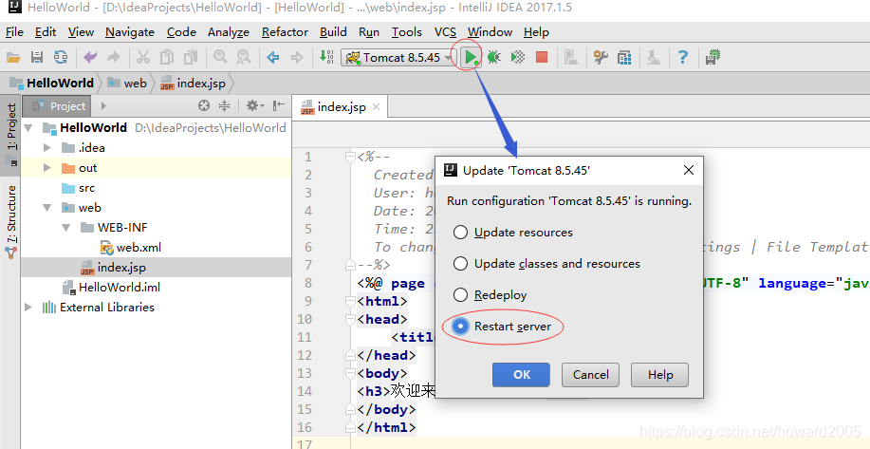Click the Cut scissors icon
Image resolution: width=870 pixels, height=449 pixels.
click(x=143, y=57)
